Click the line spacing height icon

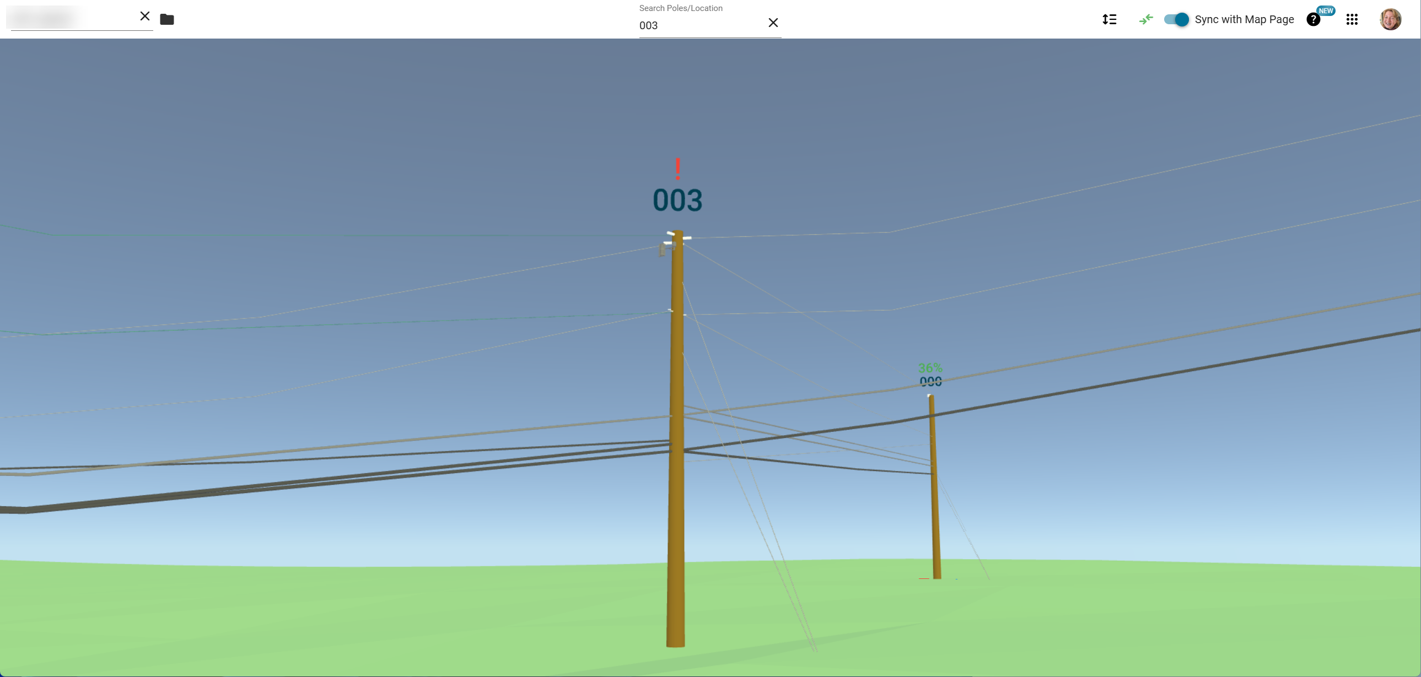click(x=1110, y=20)
